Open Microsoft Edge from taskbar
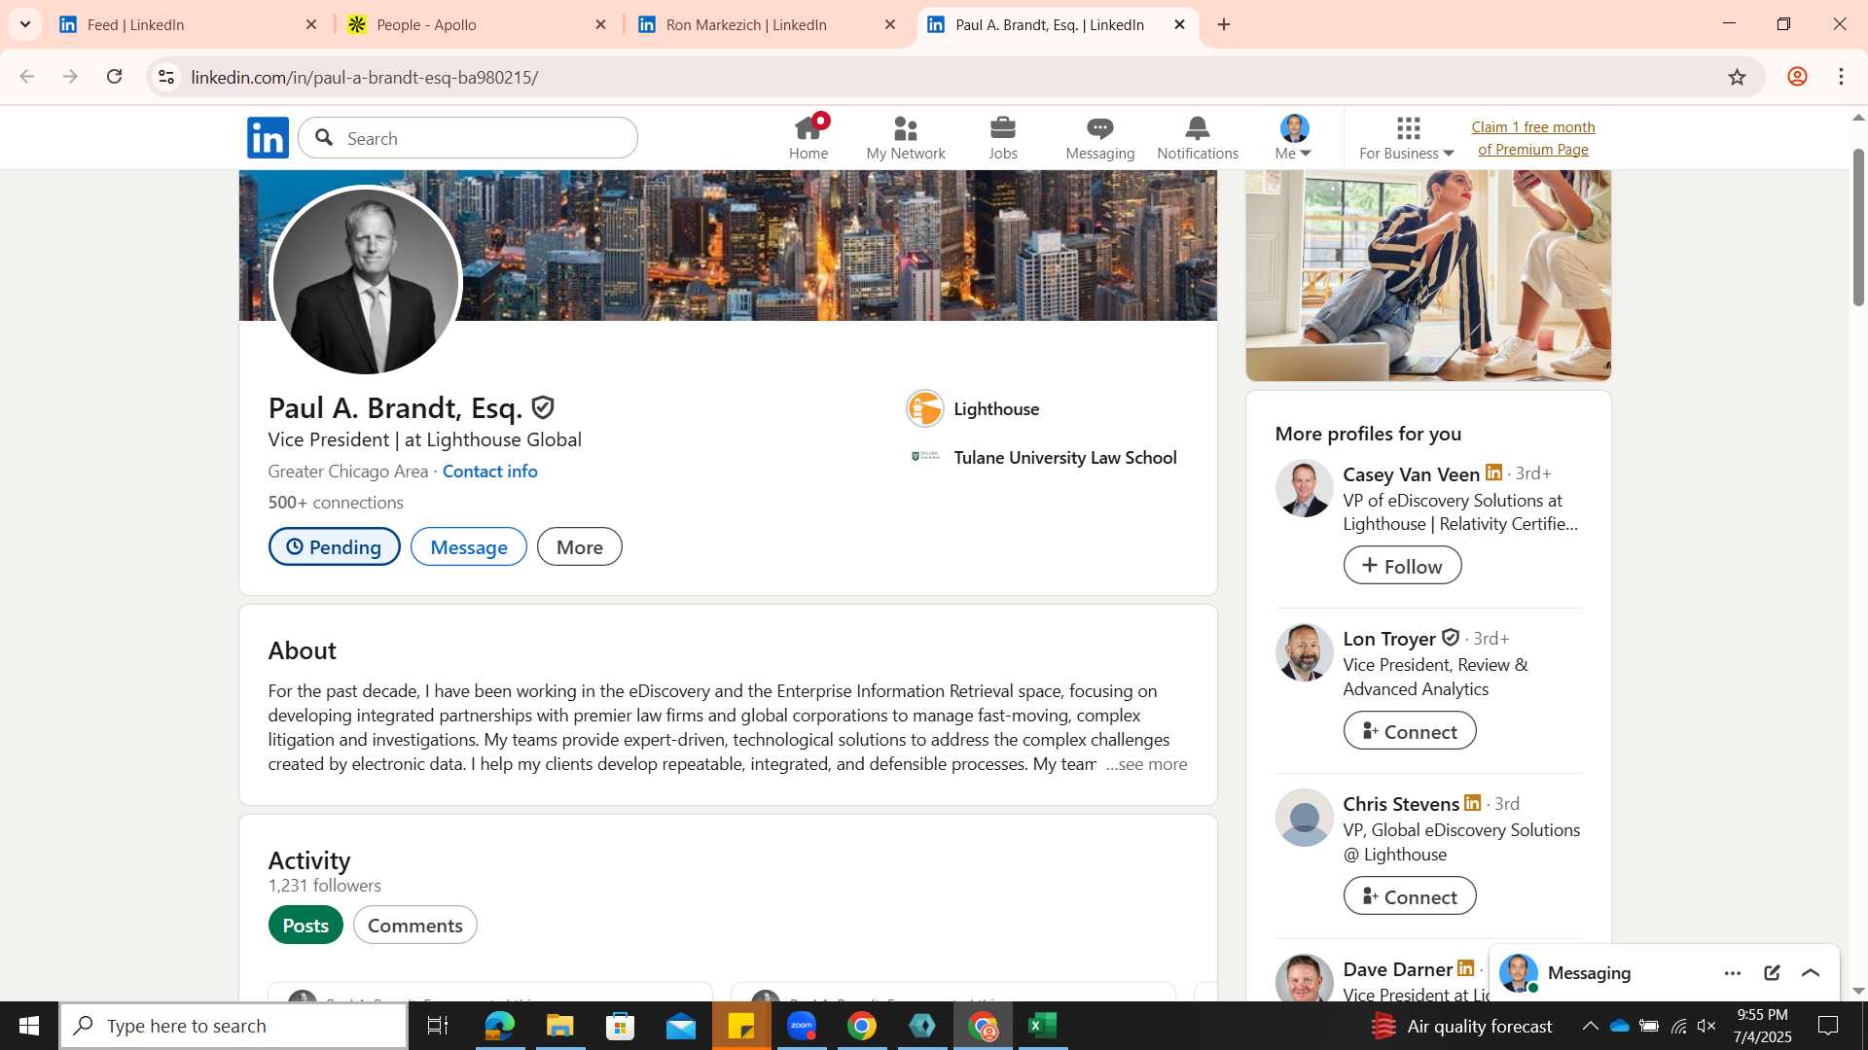 499,1026
